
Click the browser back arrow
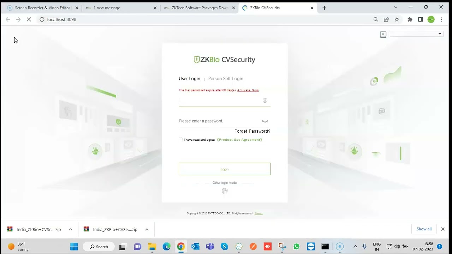pos(8,19)
